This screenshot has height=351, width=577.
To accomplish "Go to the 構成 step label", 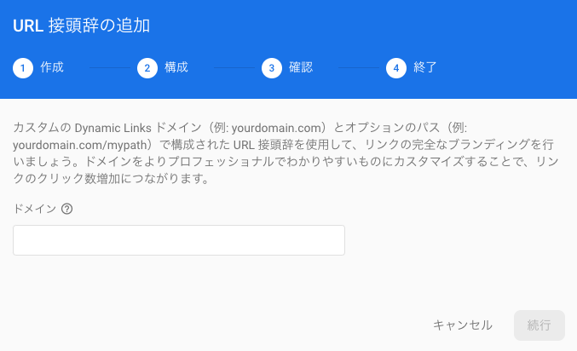I will tap(176, 67).
